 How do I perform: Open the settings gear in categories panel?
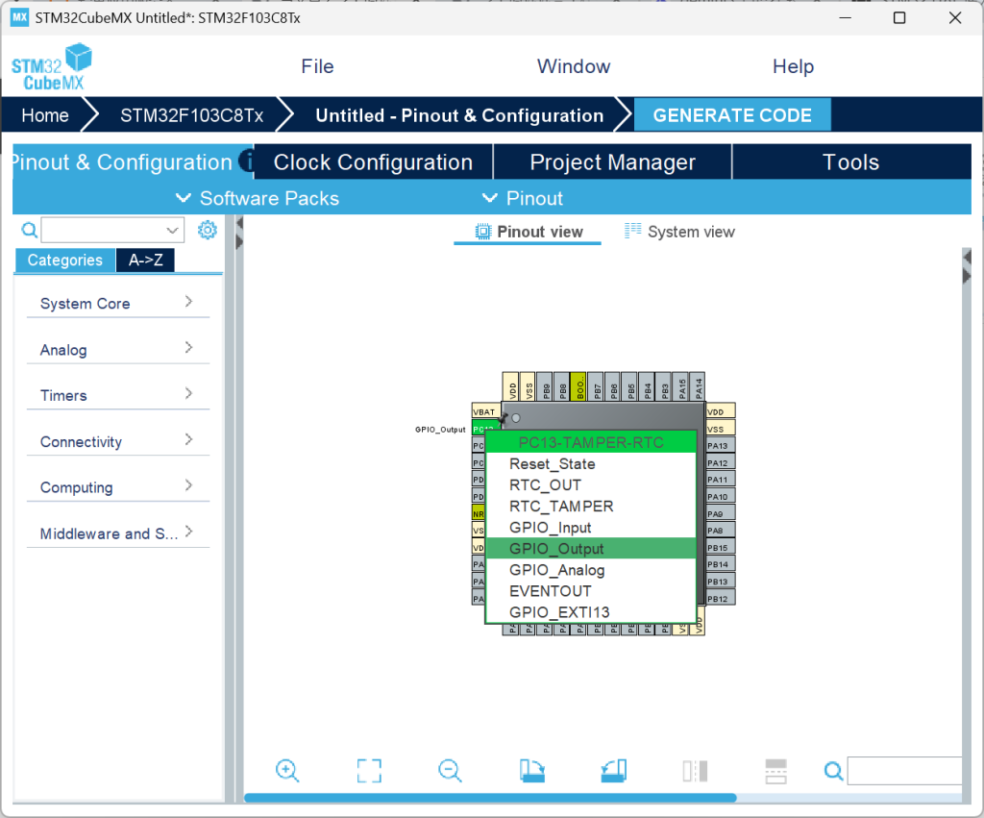(x=207, y=230)
